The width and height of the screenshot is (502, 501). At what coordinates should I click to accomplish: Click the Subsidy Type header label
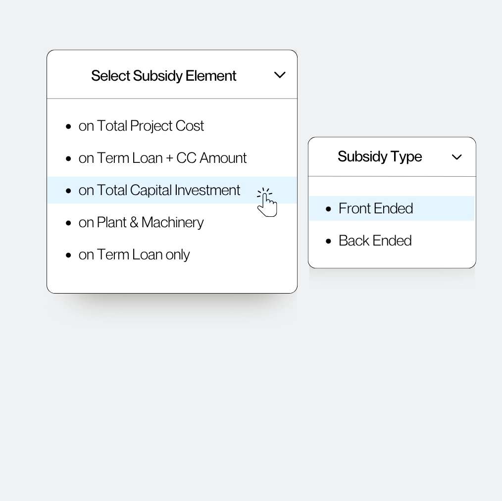(380, 156)
